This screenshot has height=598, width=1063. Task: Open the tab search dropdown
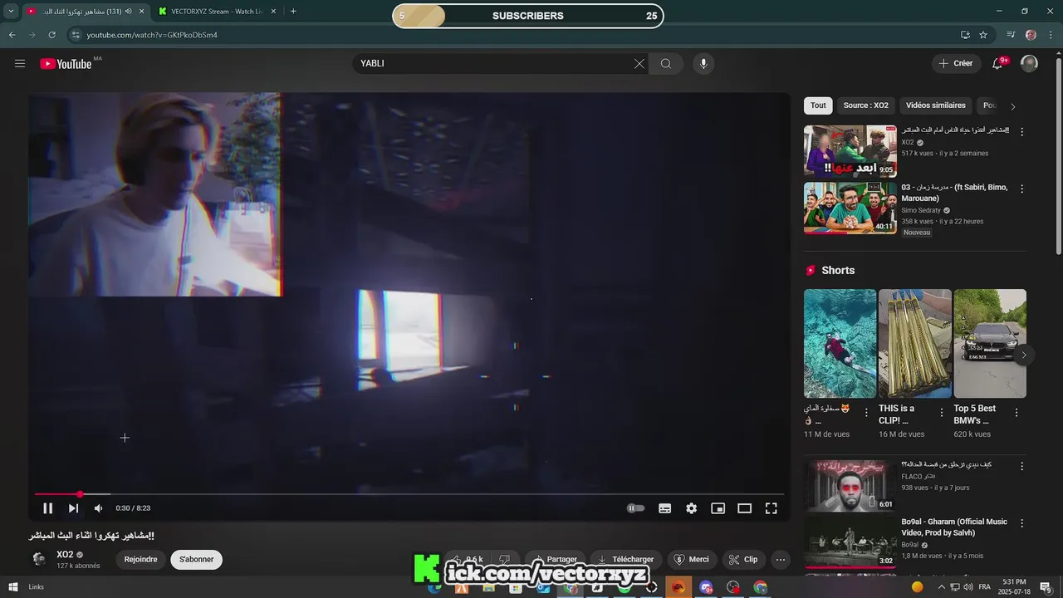pos(11,12)
